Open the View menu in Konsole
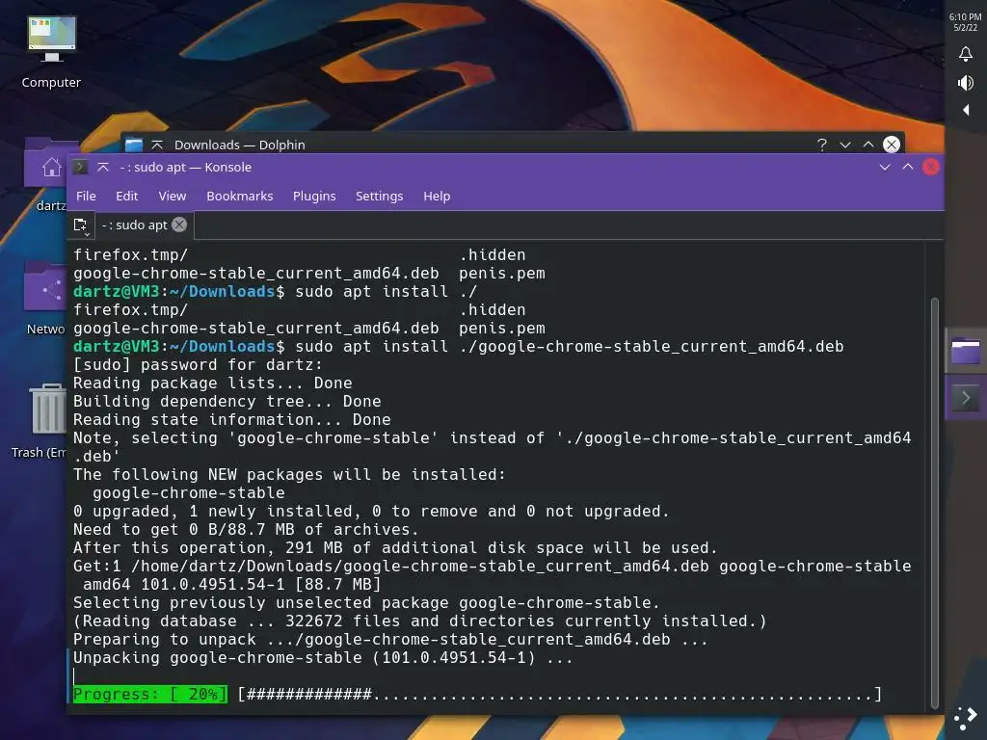The width and height of the screenshot is (987, 740). 173,196
